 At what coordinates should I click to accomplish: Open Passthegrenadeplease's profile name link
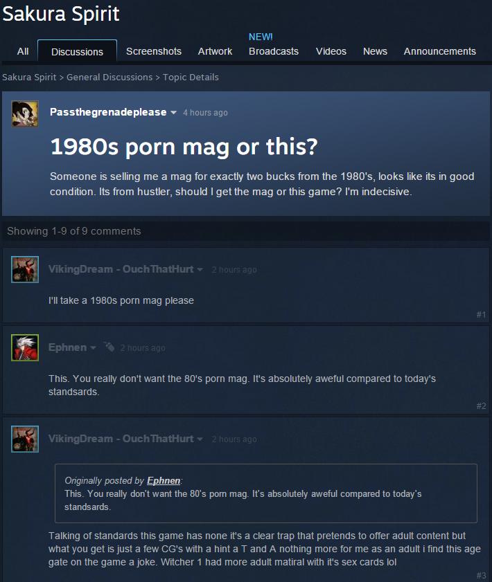pos(108,112)
